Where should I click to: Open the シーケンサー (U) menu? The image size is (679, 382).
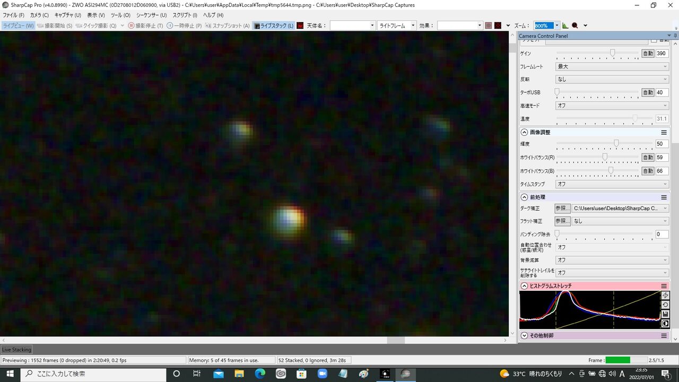[x=152, y=15]
